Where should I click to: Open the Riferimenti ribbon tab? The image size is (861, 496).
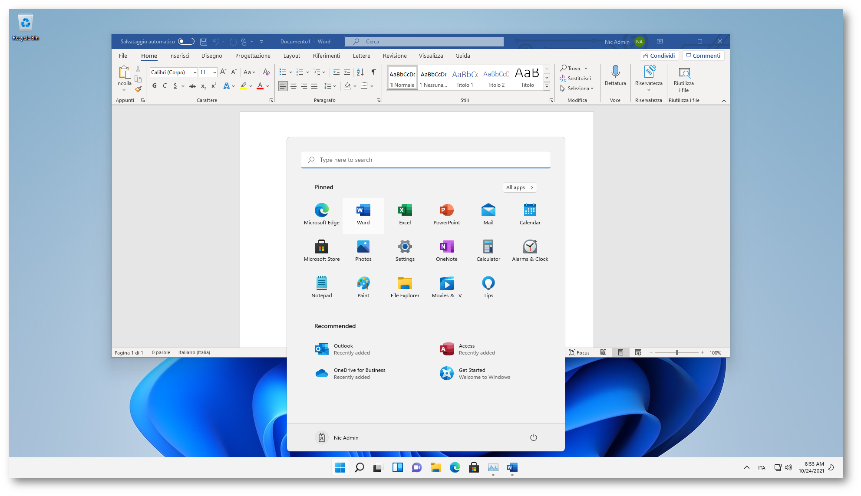coord(326,56)
